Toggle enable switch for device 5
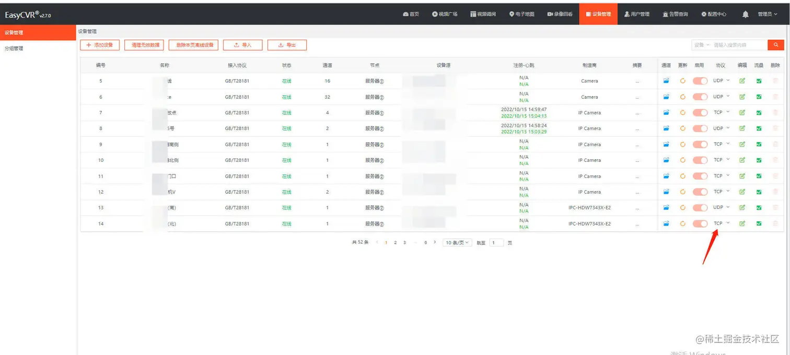The height and width of the screenshot is (355, 790). point(700,81)
